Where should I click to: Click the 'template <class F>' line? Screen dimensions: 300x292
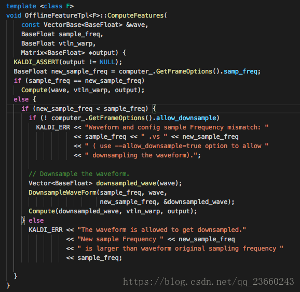click(40, 6)
